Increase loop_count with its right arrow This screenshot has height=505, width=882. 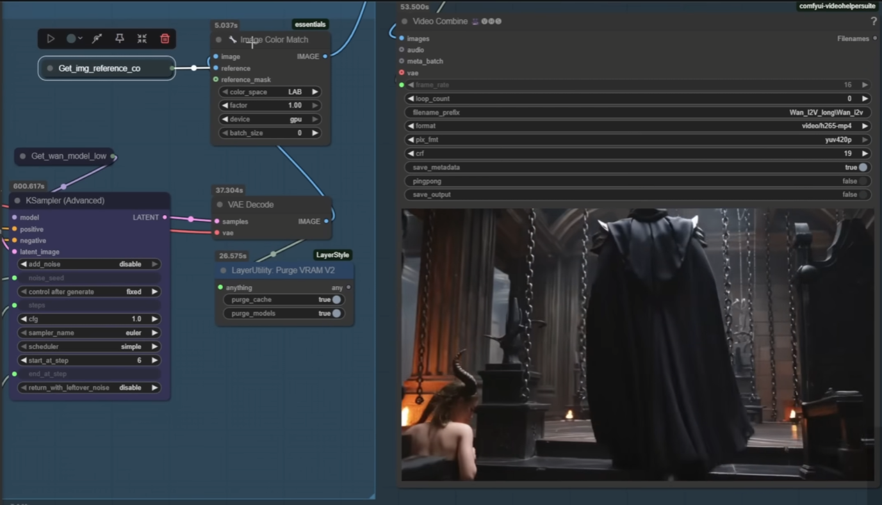(x=865, y=99)
